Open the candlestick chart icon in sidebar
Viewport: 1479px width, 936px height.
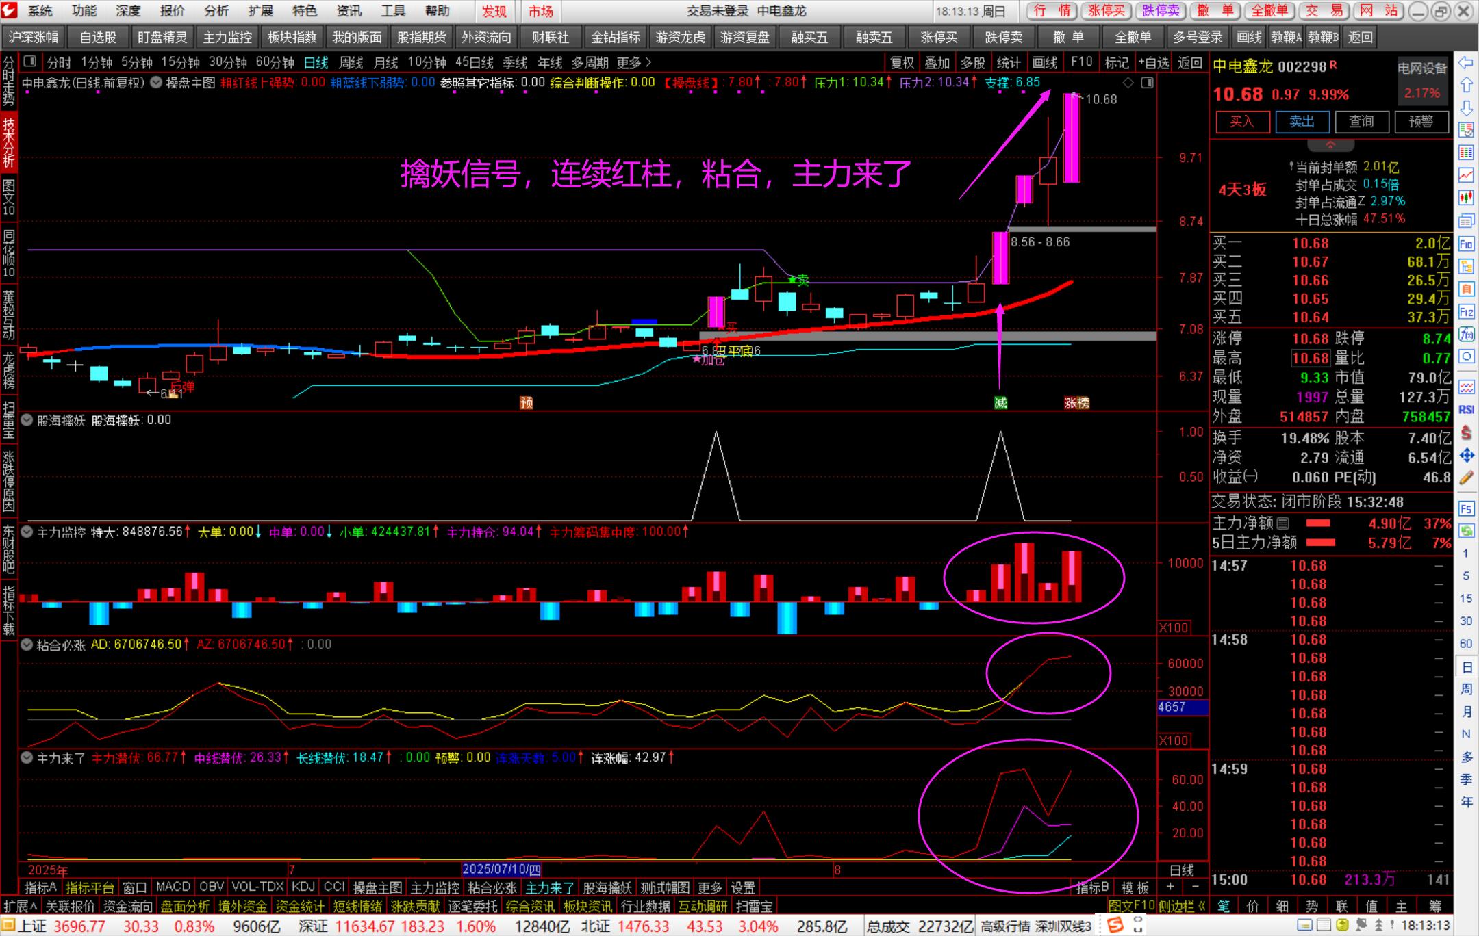pyautogui.click(x=1466, y=198)
